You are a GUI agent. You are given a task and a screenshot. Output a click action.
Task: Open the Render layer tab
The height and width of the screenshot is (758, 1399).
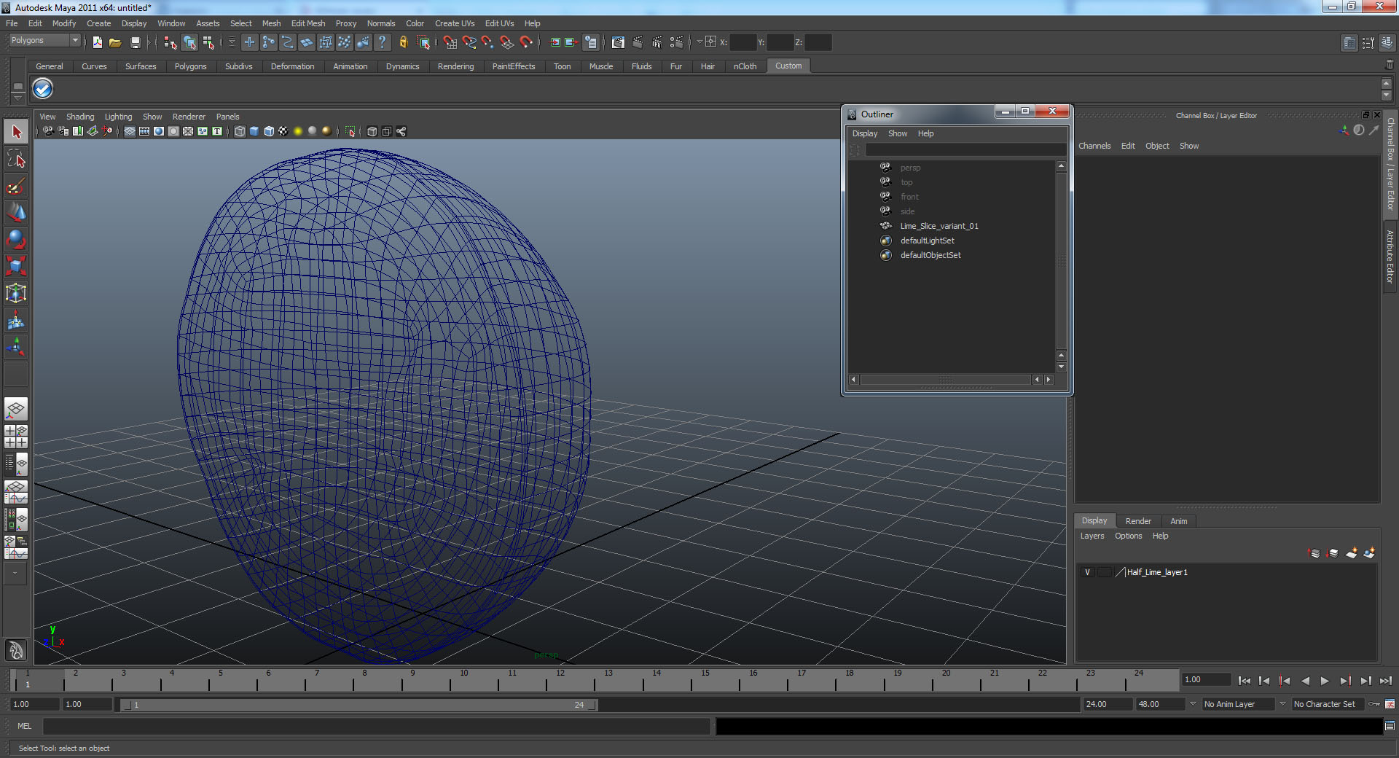pos(1138,521)
